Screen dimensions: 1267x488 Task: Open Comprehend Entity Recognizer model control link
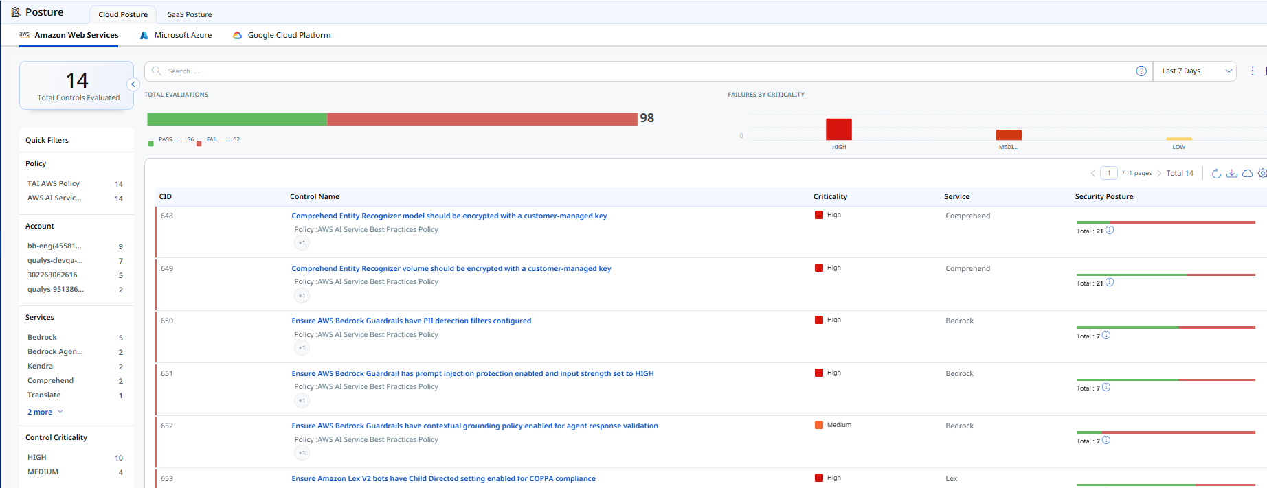pyautogui.click(x=449, y=216)
